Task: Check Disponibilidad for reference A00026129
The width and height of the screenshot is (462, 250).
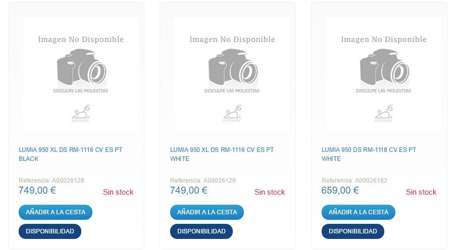Action: pos(201,231)
